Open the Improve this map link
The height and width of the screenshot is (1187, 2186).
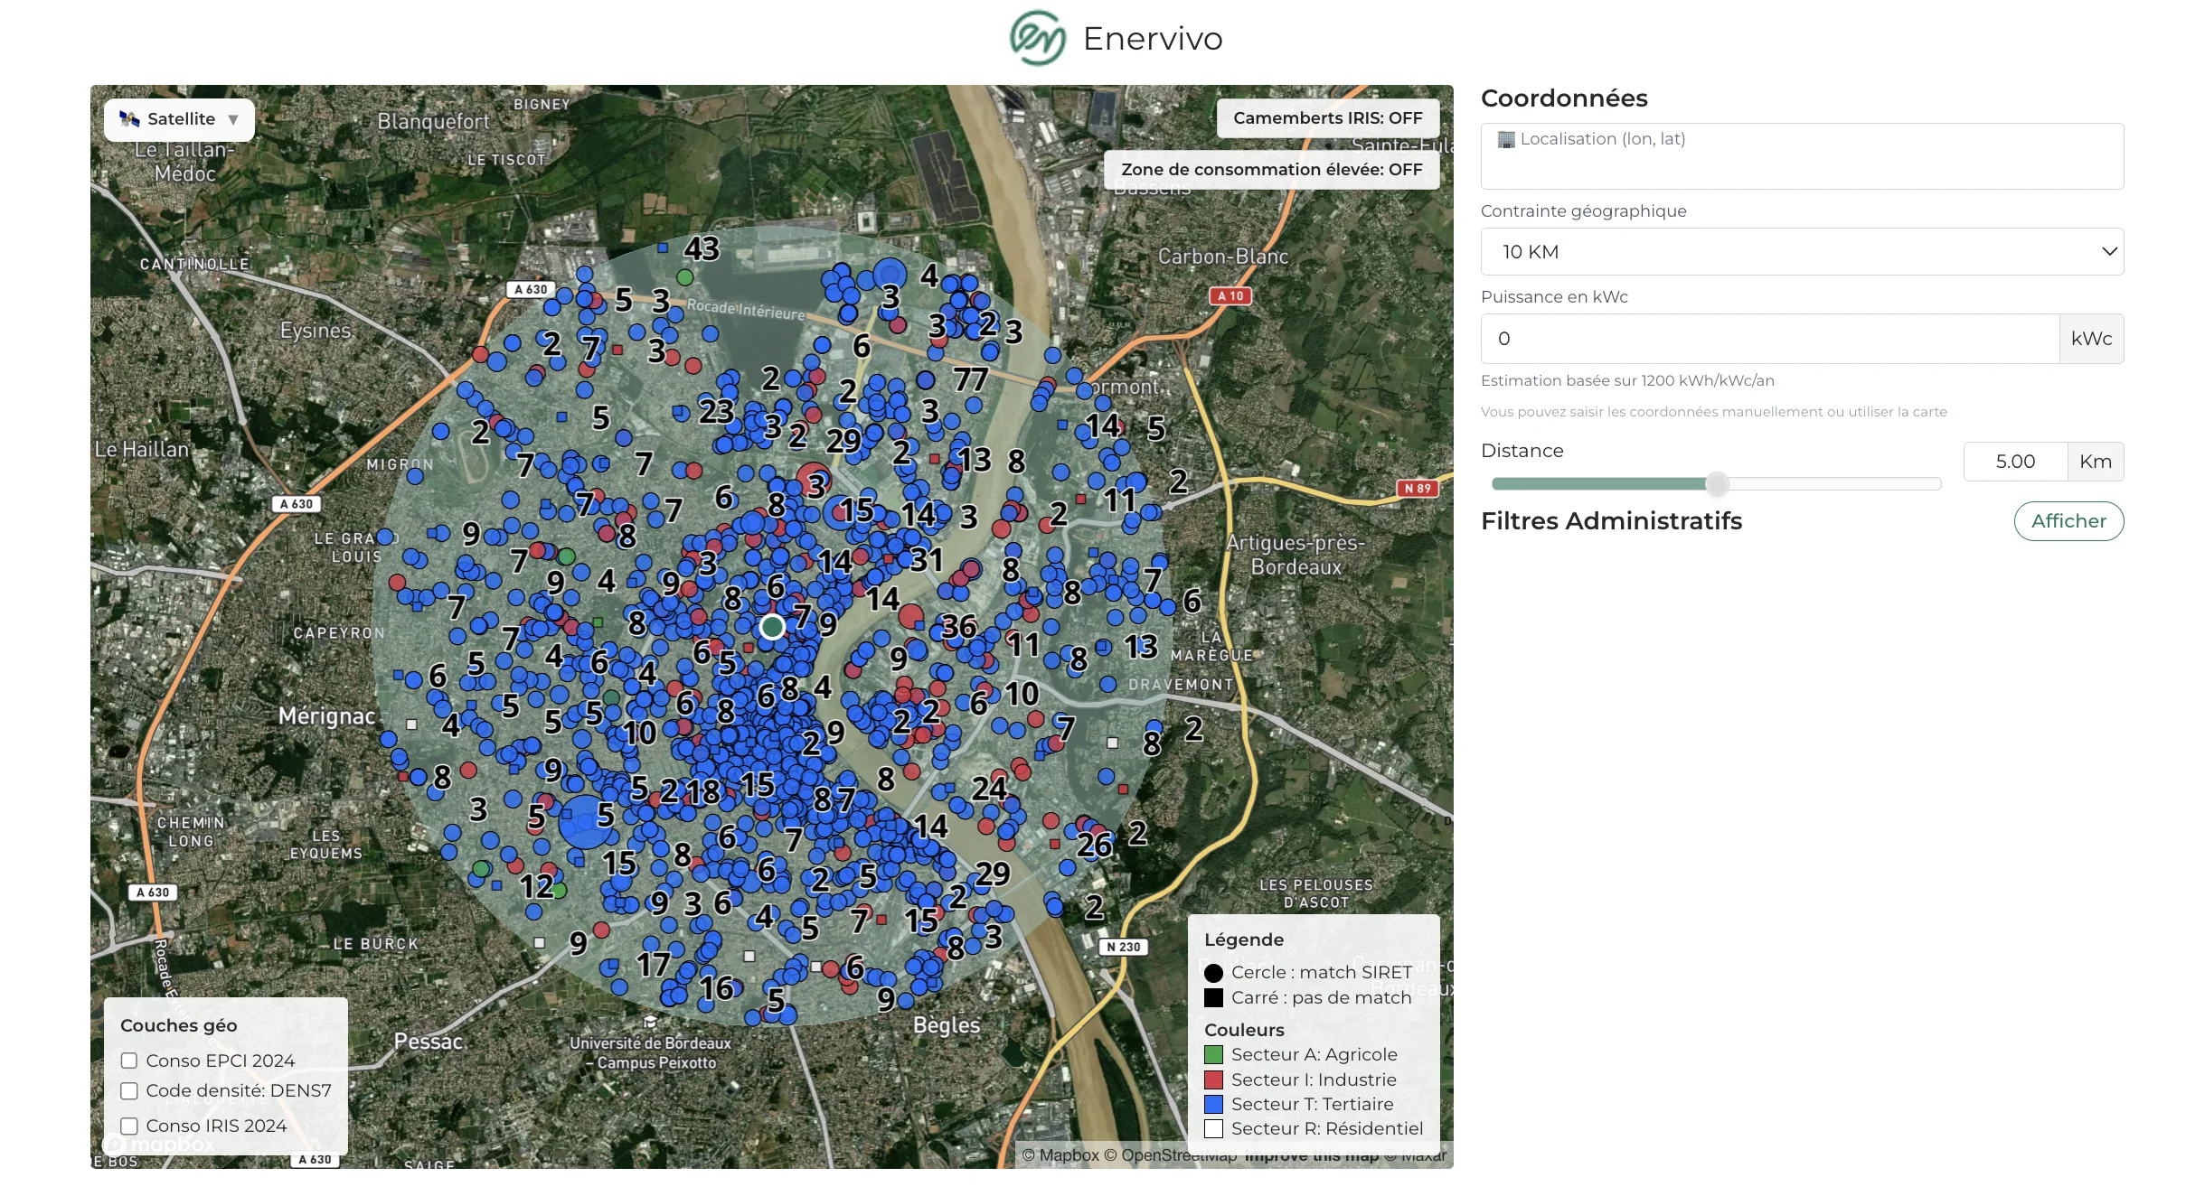pos(1311,1156)
